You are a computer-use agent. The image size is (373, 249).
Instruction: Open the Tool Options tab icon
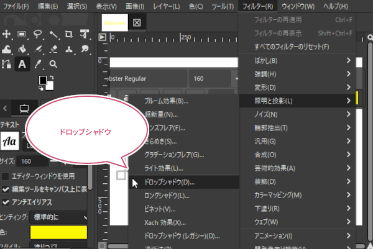[x=24, y=108]
